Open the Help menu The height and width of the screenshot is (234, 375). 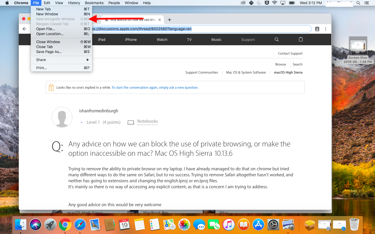(147, 3)
